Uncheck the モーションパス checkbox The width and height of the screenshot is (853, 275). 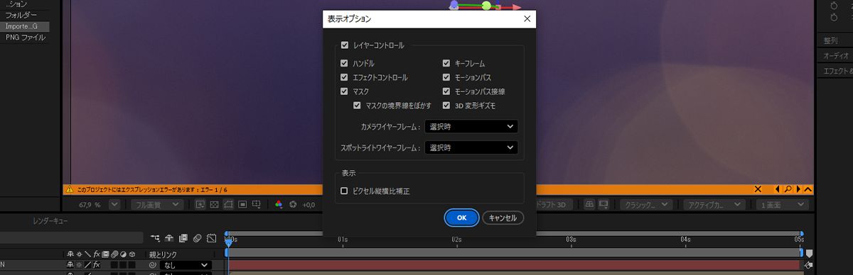point(446,77)
